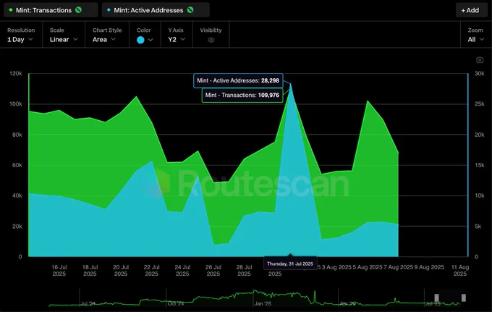Click the green dot on Transactions tab
Screen dimensions: 492x312
pos(10,10)
